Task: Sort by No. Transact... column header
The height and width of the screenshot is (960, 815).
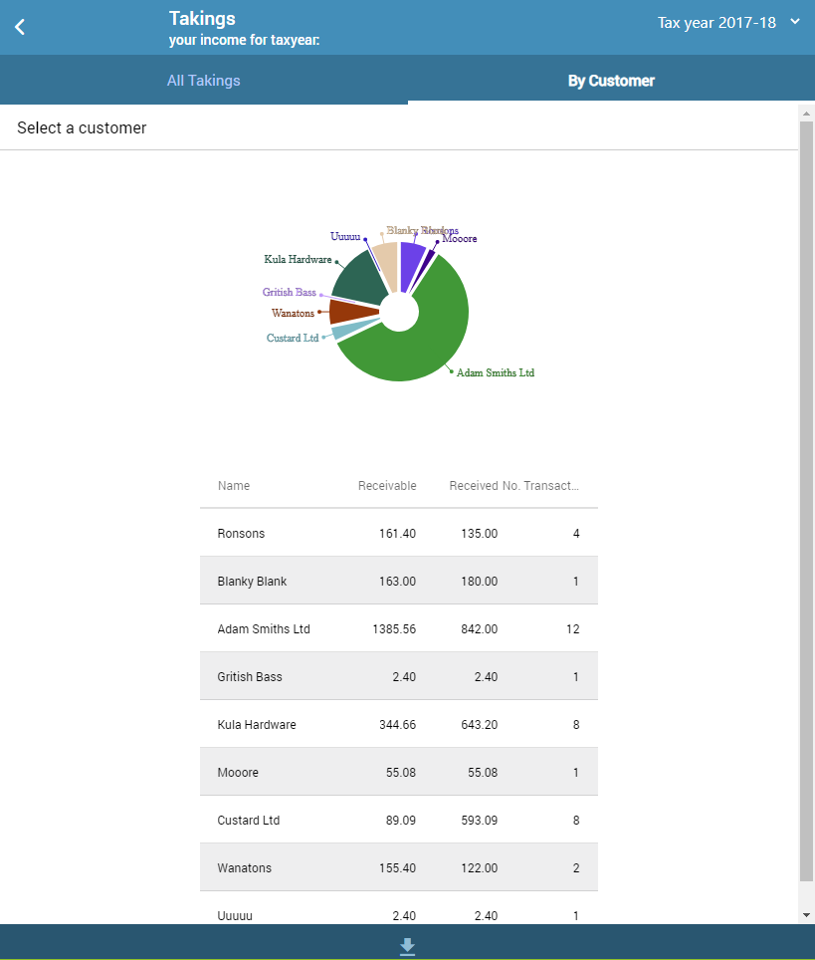Action: [541, 486]
